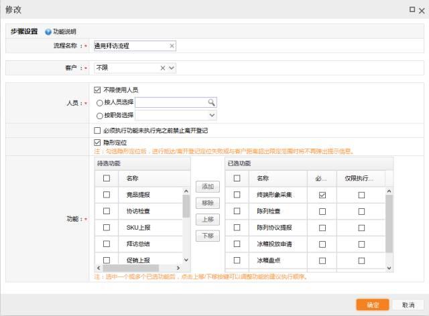This screenshot has height=316, width=429.
Task: Maximize the 修改 dialog window
Action: pos(412,9)
